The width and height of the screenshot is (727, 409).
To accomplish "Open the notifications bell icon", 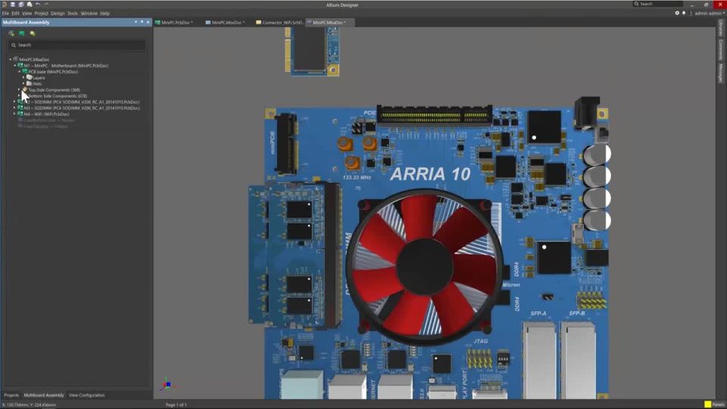I will click(x=684, y=13).
